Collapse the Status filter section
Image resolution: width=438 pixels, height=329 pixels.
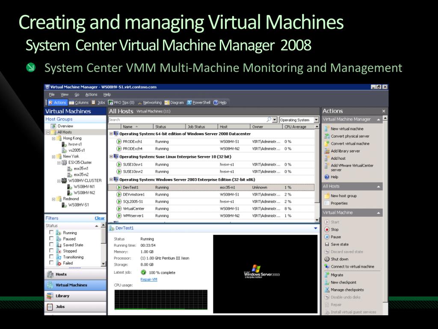[96, 226]
